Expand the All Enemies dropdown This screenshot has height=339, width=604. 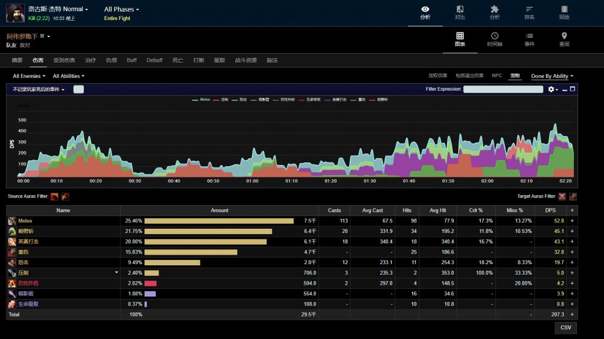pos(29,76)
